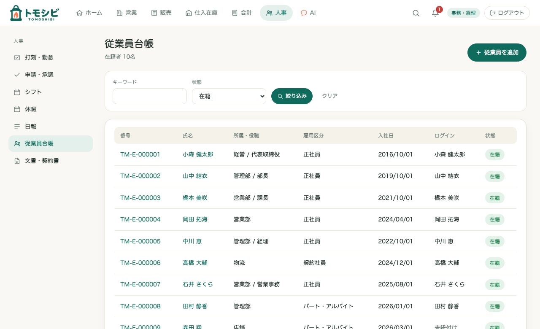Click the 事務・経理 role badge

click(x=463, y=13)
